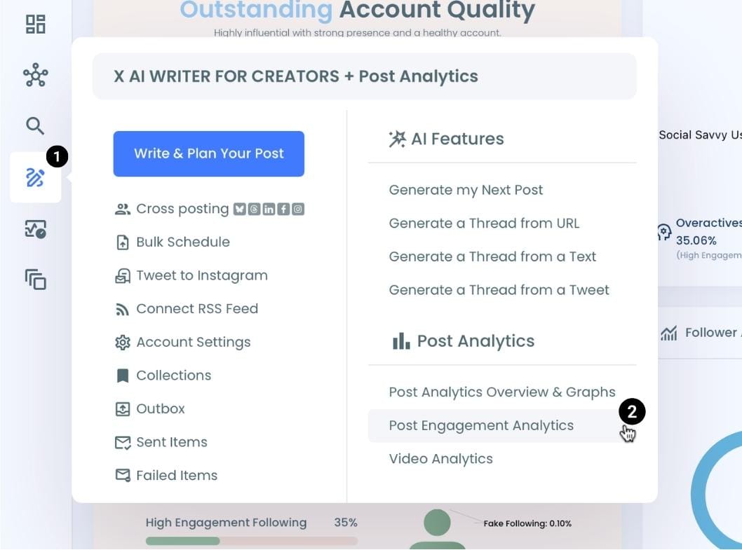Open Generate a Thread from URL
The width and height of the screenshot is (742, 550).
(484, 223)
